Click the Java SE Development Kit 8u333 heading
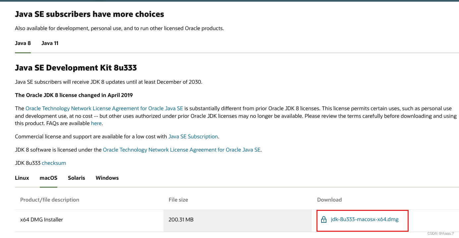 (76, 68)
